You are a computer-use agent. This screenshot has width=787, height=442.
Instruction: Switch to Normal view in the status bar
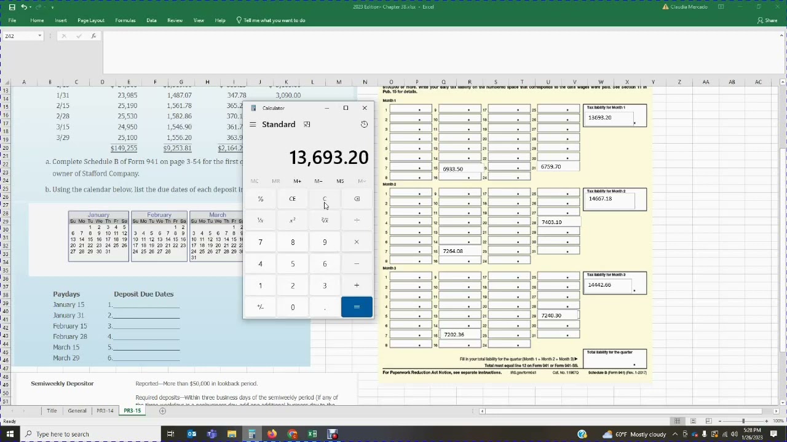coord(677,421)
